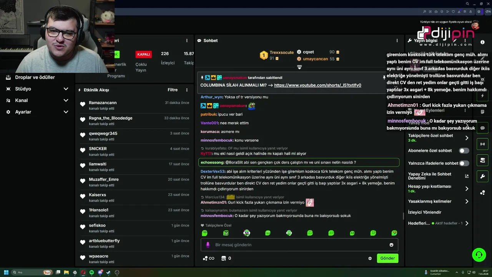Select follower Kaiserxs in activity feed
This screenshot has width=492, height=277.
tap(97, 195)
